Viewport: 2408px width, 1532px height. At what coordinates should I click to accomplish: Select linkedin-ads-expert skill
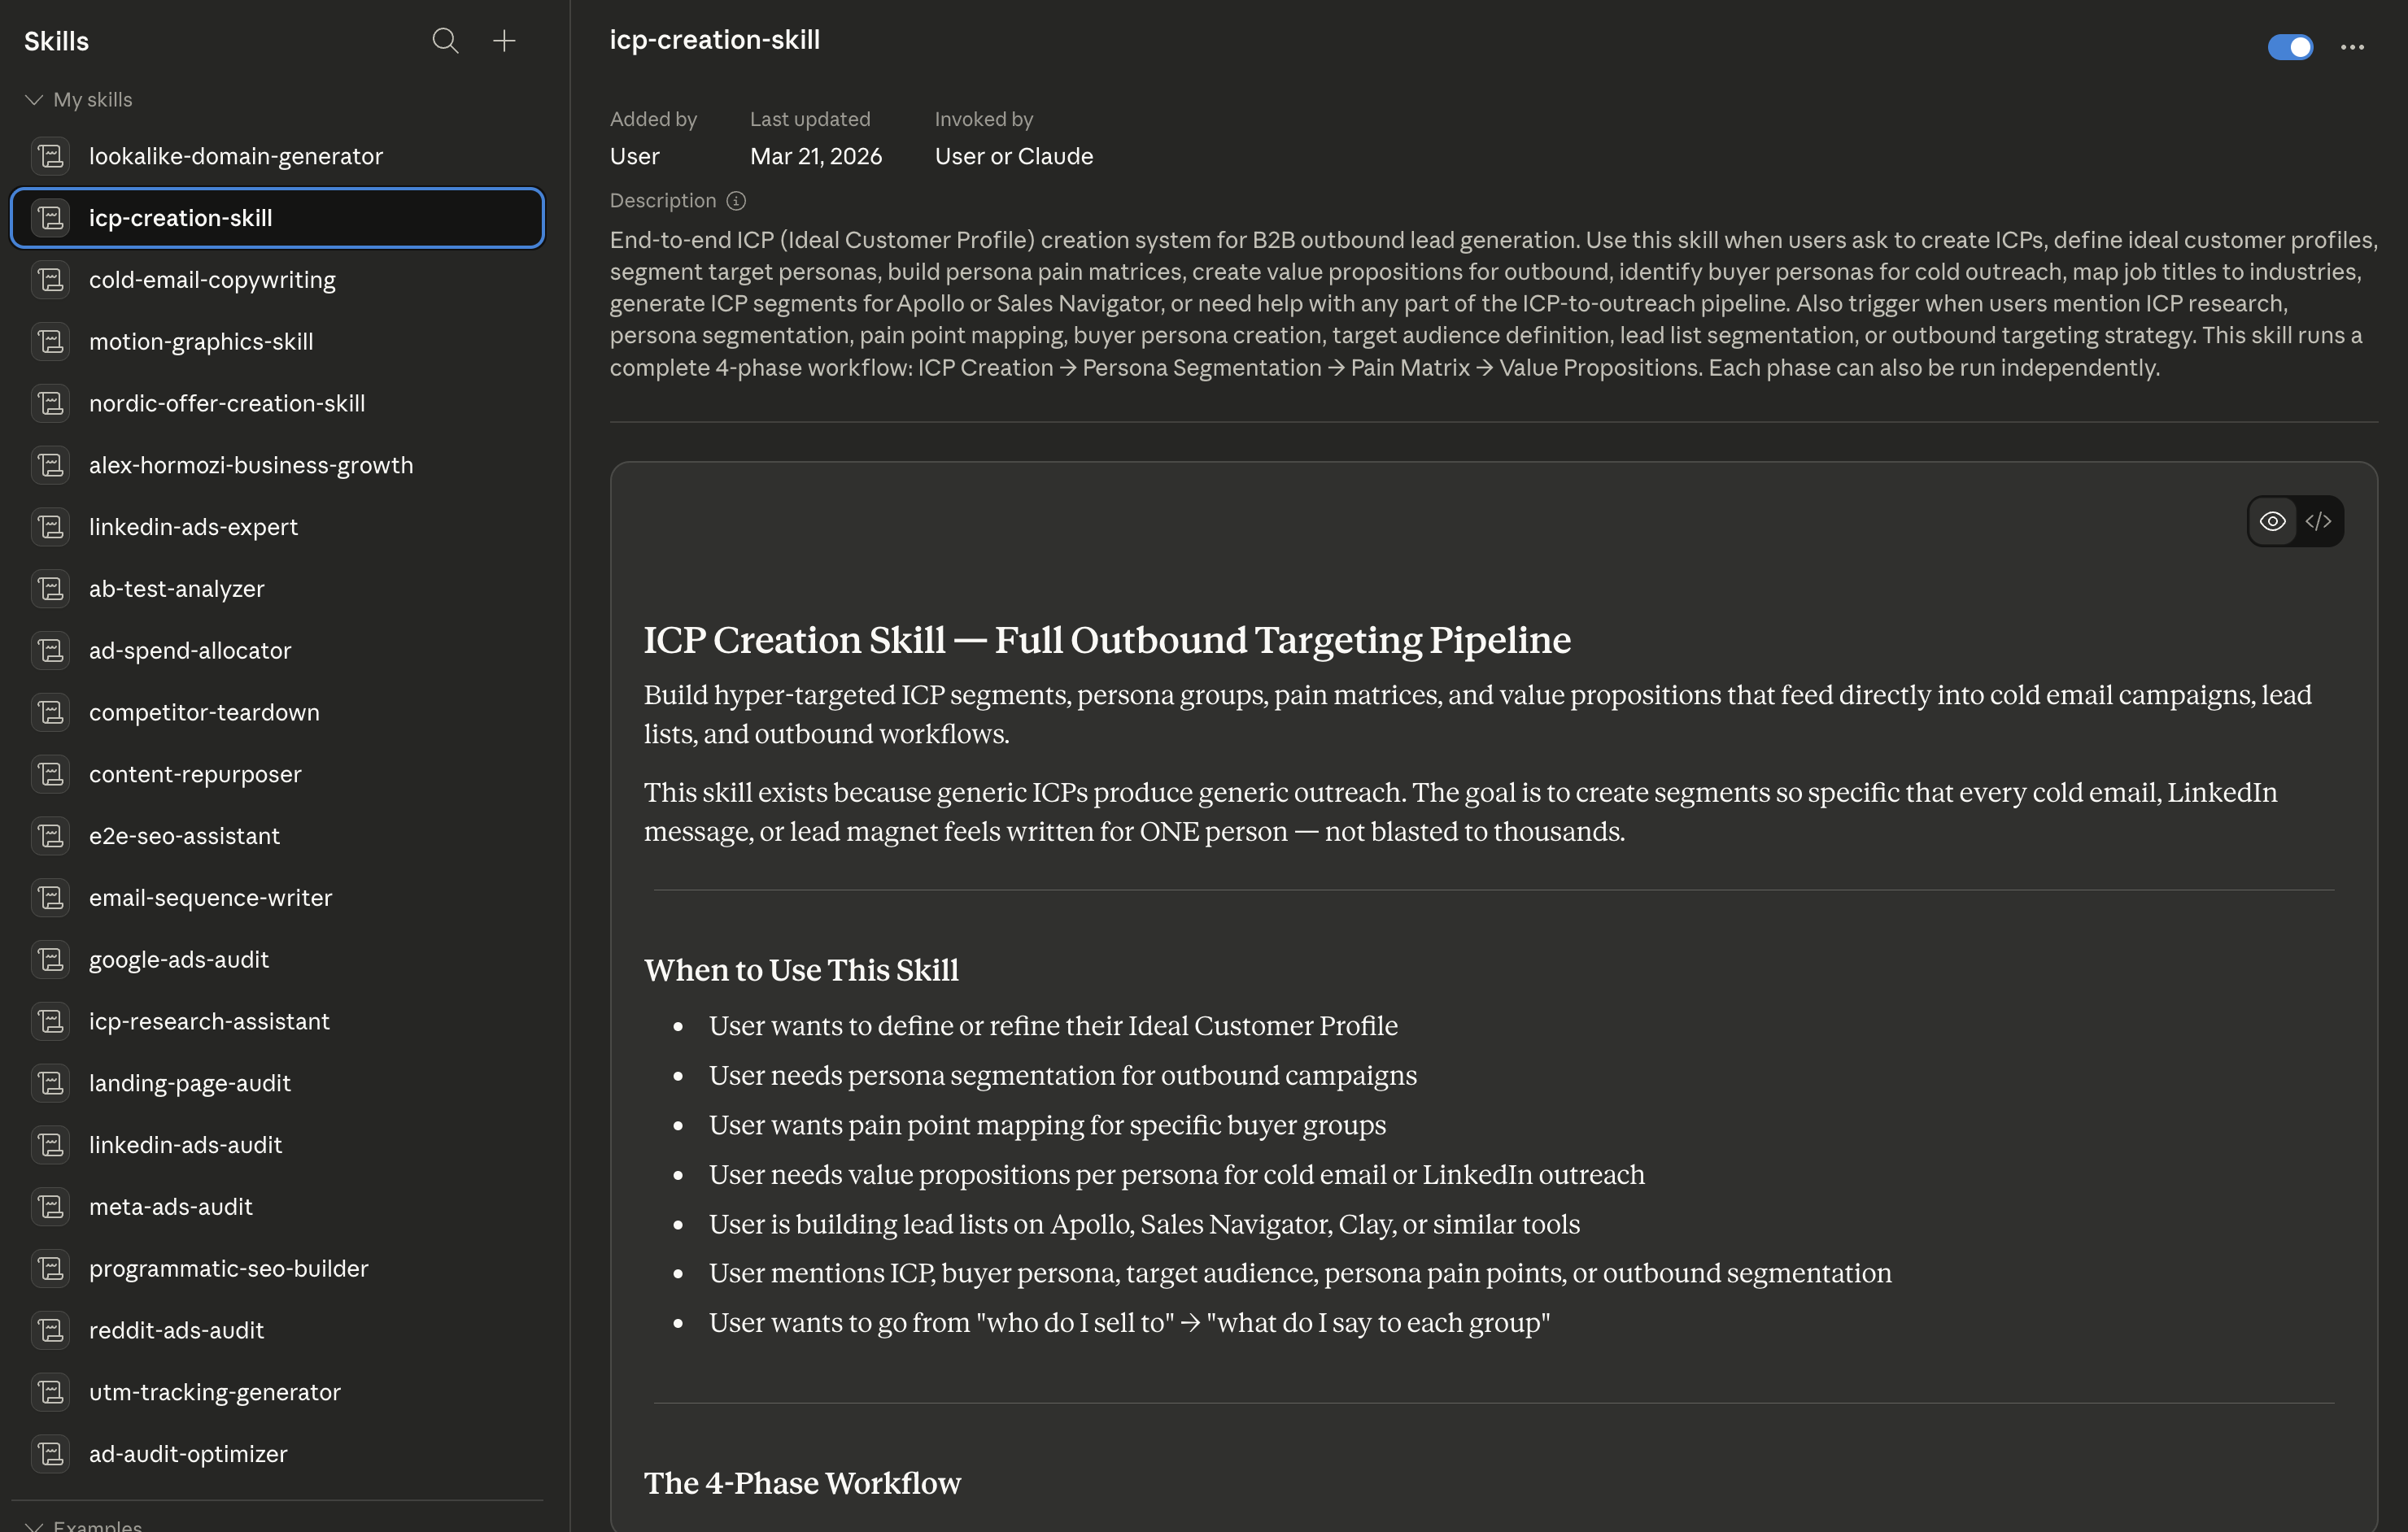[277, 527]
